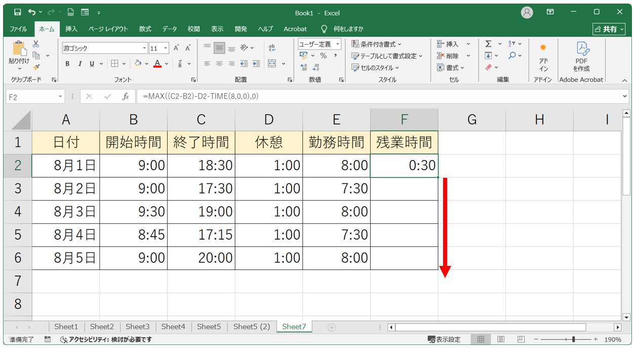Increase the font size
Viewport: 635px width, 348px height.
[x=176, y=48]
